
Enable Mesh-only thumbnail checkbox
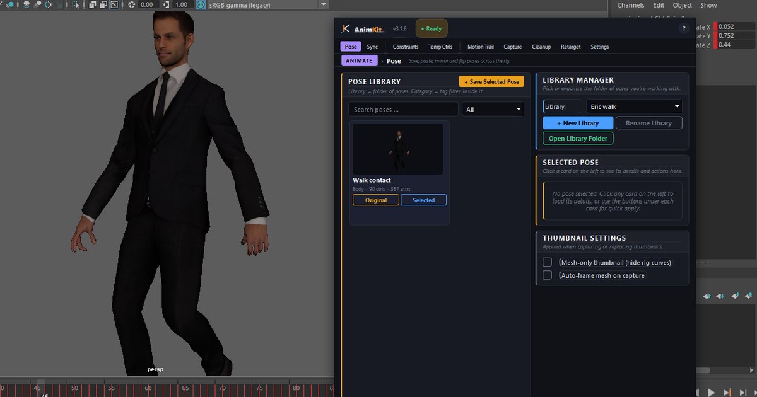(548, 262)
